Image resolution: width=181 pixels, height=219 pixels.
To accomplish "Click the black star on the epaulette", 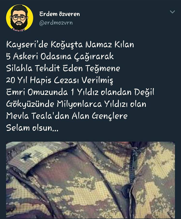I will [26, 157].
